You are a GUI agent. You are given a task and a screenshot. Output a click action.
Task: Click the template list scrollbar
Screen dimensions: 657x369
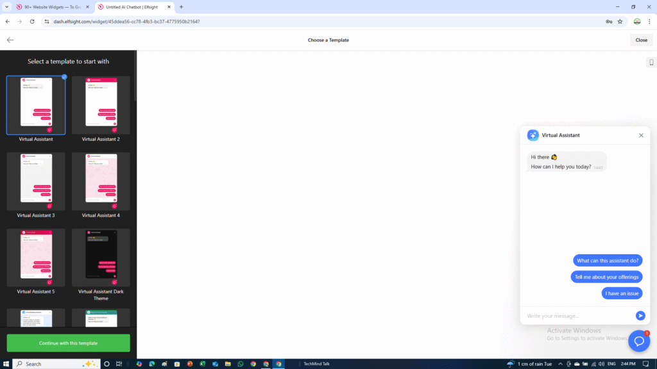(x=135, y=83)
